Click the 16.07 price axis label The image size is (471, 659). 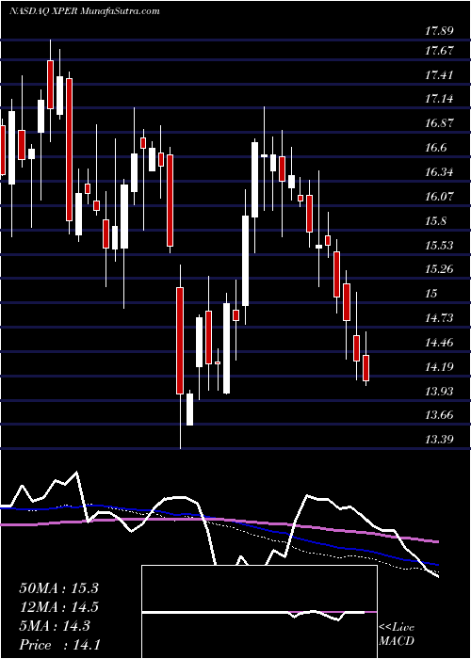click(439, 196)
